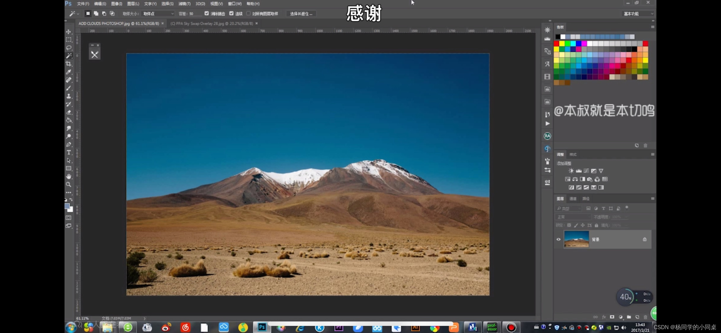721x333 pixels.
Task: Add a Levels adjustment layer
Action: (x=579, y=171)
